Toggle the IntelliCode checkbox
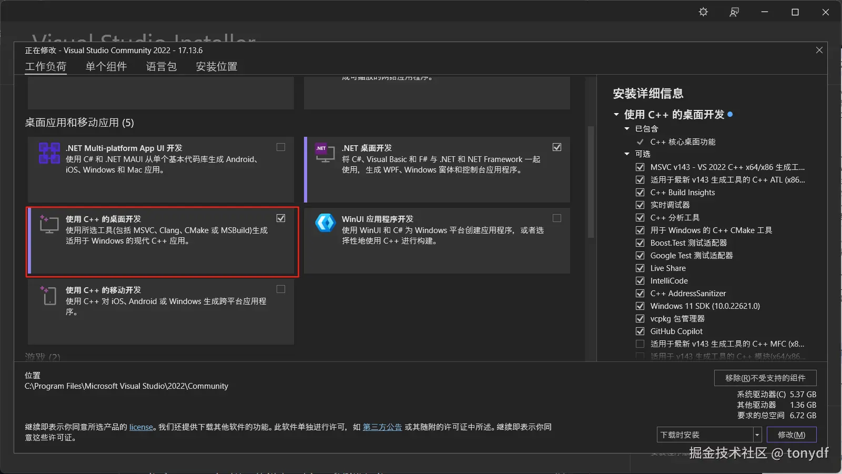 pyautogui.click(x=640, y=281)
